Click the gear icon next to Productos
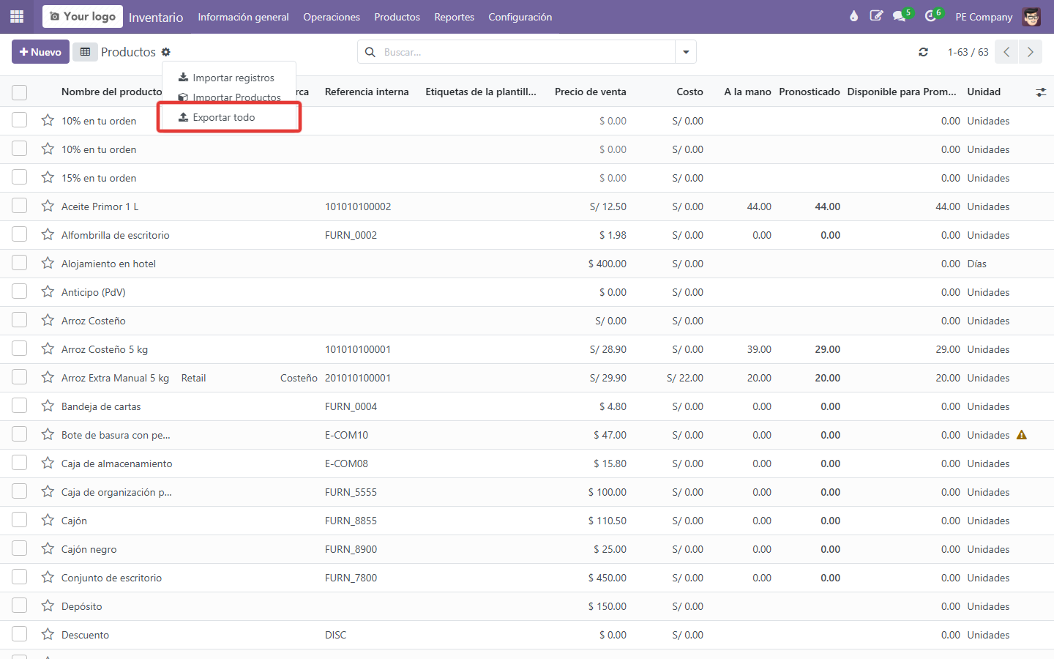This screenshot has height=659, width=1054. 166,52
